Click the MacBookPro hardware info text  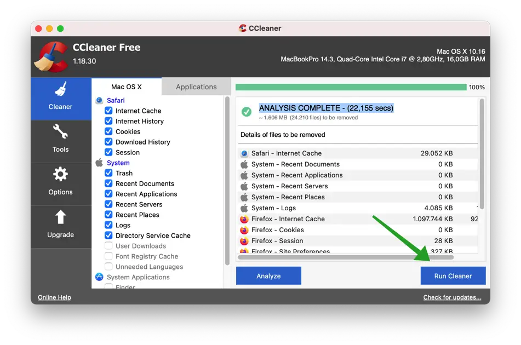383,60
